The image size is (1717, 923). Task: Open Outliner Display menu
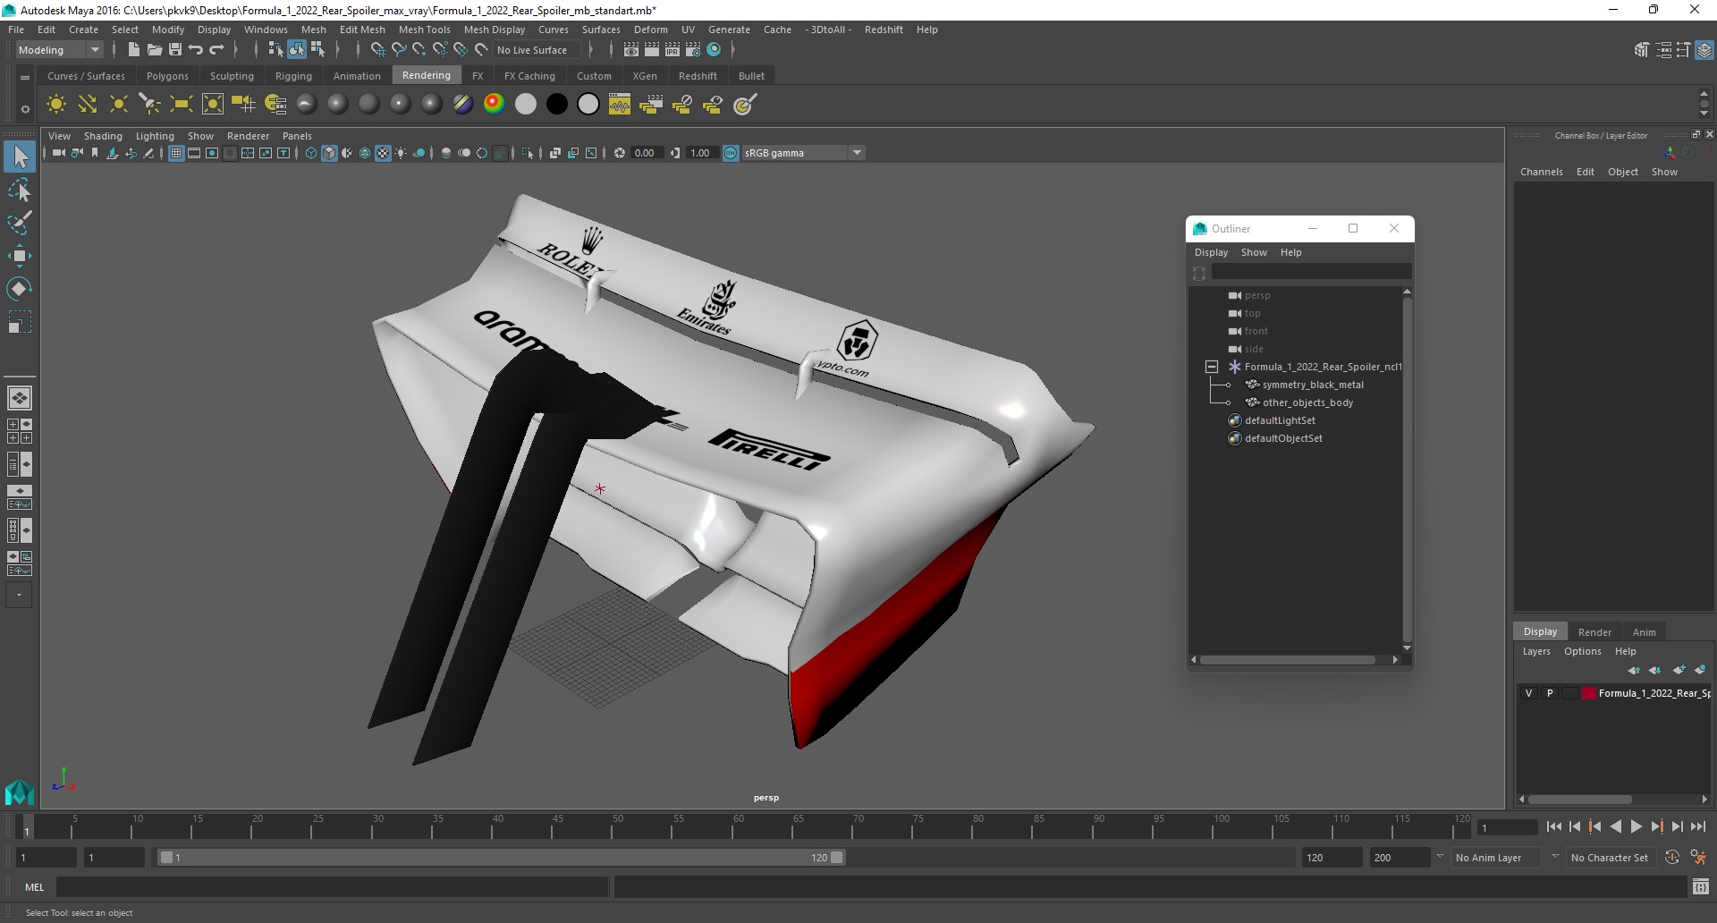[x=1211, y=252]
